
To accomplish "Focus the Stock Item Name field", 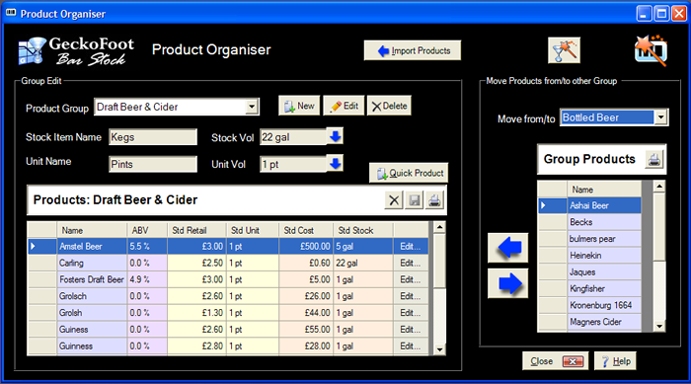I will click(153, 137).
